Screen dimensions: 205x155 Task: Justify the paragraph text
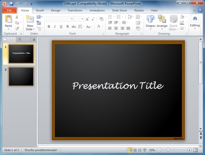tap(128, 28)
